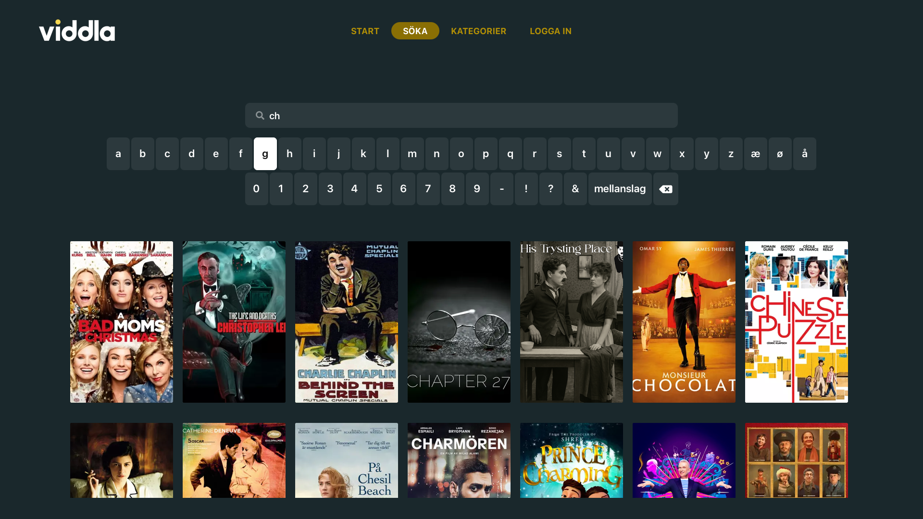The image size is (923, 519).
Task: Tap the number '7' key
Action: [428, 189]
